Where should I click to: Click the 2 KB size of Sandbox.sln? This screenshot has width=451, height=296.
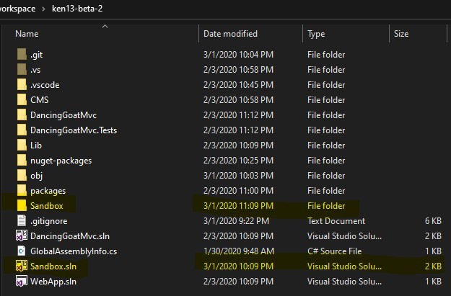433,266
